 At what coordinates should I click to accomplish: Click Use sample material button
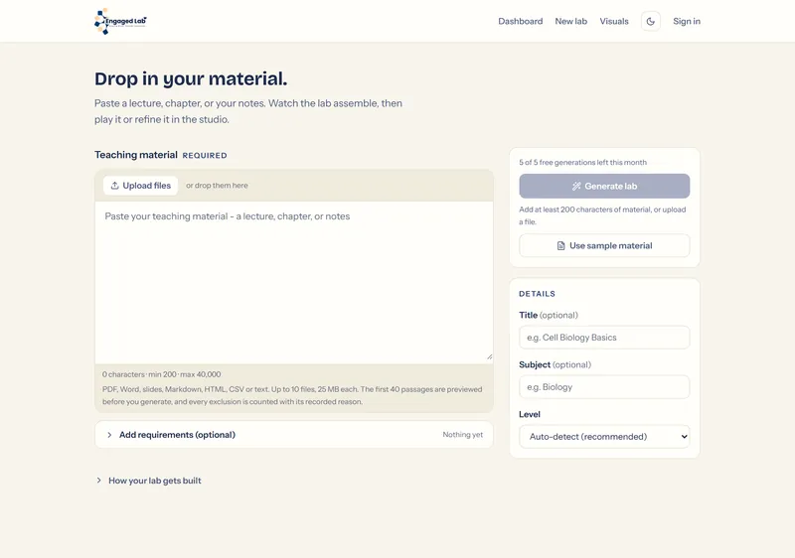click(604, 245)
